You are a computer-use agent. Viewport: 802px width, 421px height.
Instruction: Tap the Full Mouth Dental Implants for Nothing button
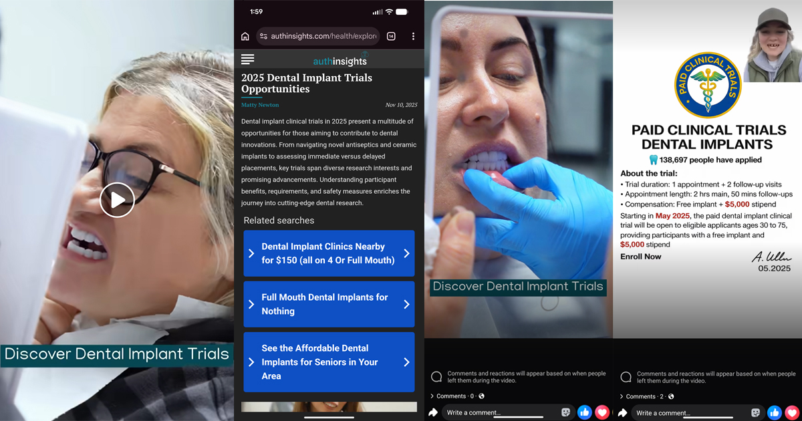[x=329, y=304]
